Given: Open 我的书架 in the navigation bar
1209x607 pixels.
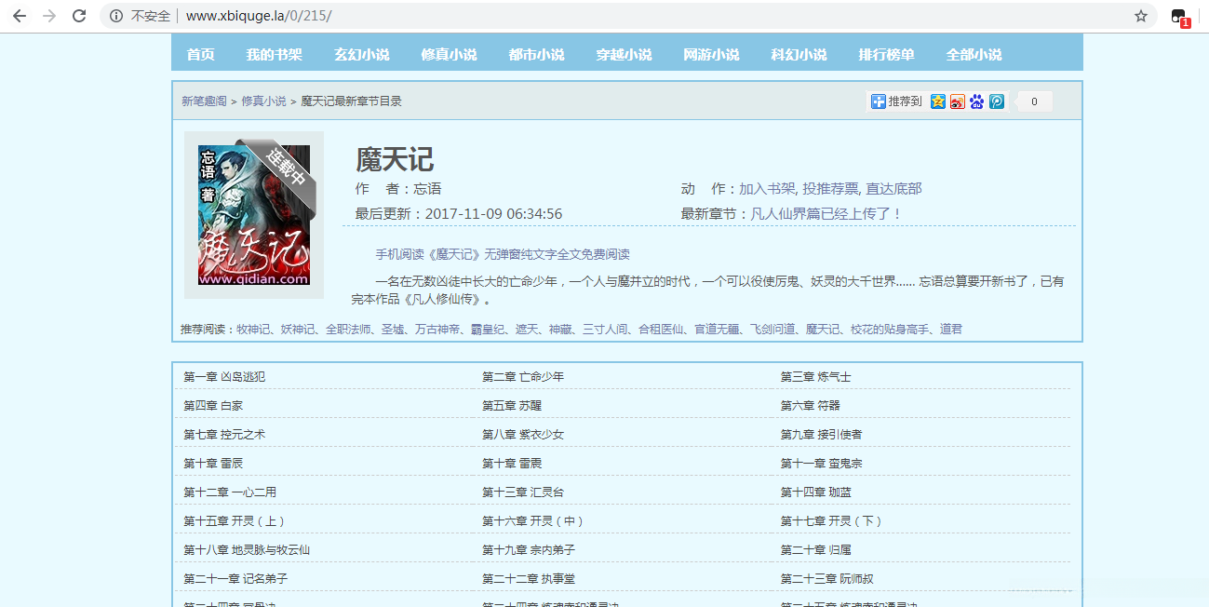Looking at the screenshot, I should (x=275, y=54).
